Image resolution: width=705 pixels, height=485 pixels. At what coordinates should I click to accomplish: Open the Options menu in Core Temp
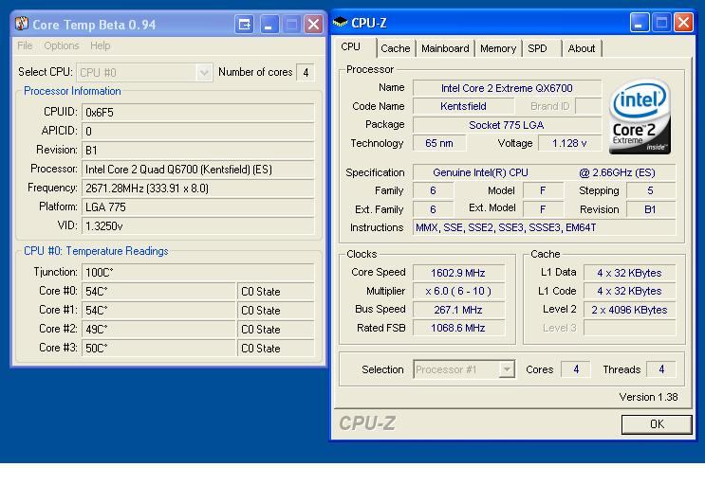(x=61, y=45)
